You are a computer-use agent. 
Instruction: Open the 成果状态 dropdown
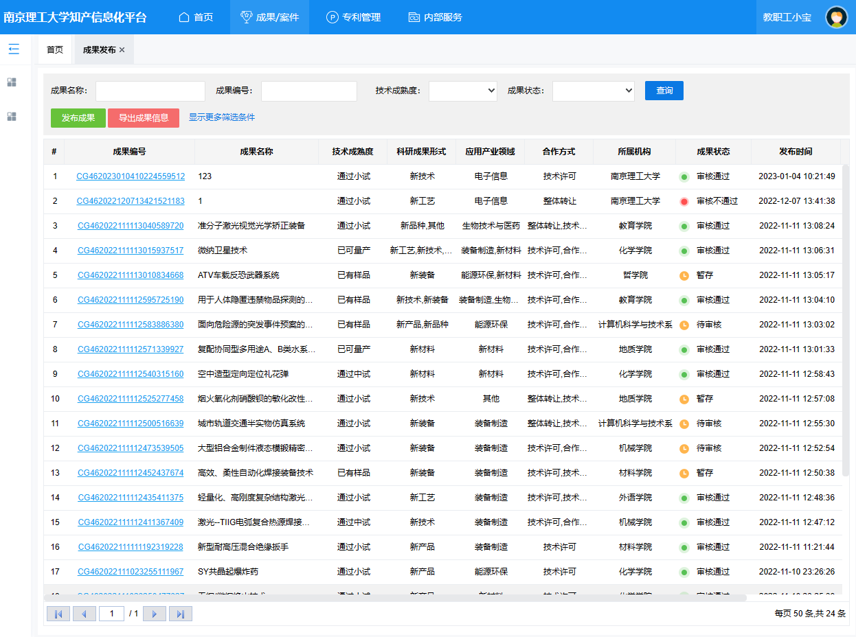coord(594,91)
